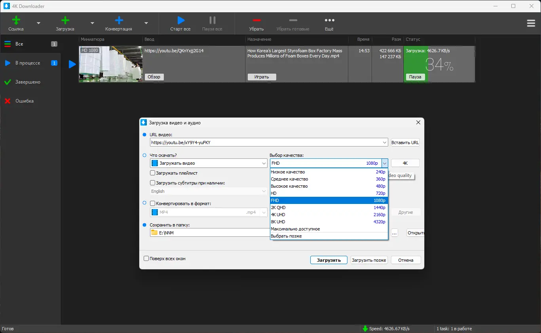Expand the Что скачать dropdown
This screenshot has width=541, height=333.
[x=264, y=163]
